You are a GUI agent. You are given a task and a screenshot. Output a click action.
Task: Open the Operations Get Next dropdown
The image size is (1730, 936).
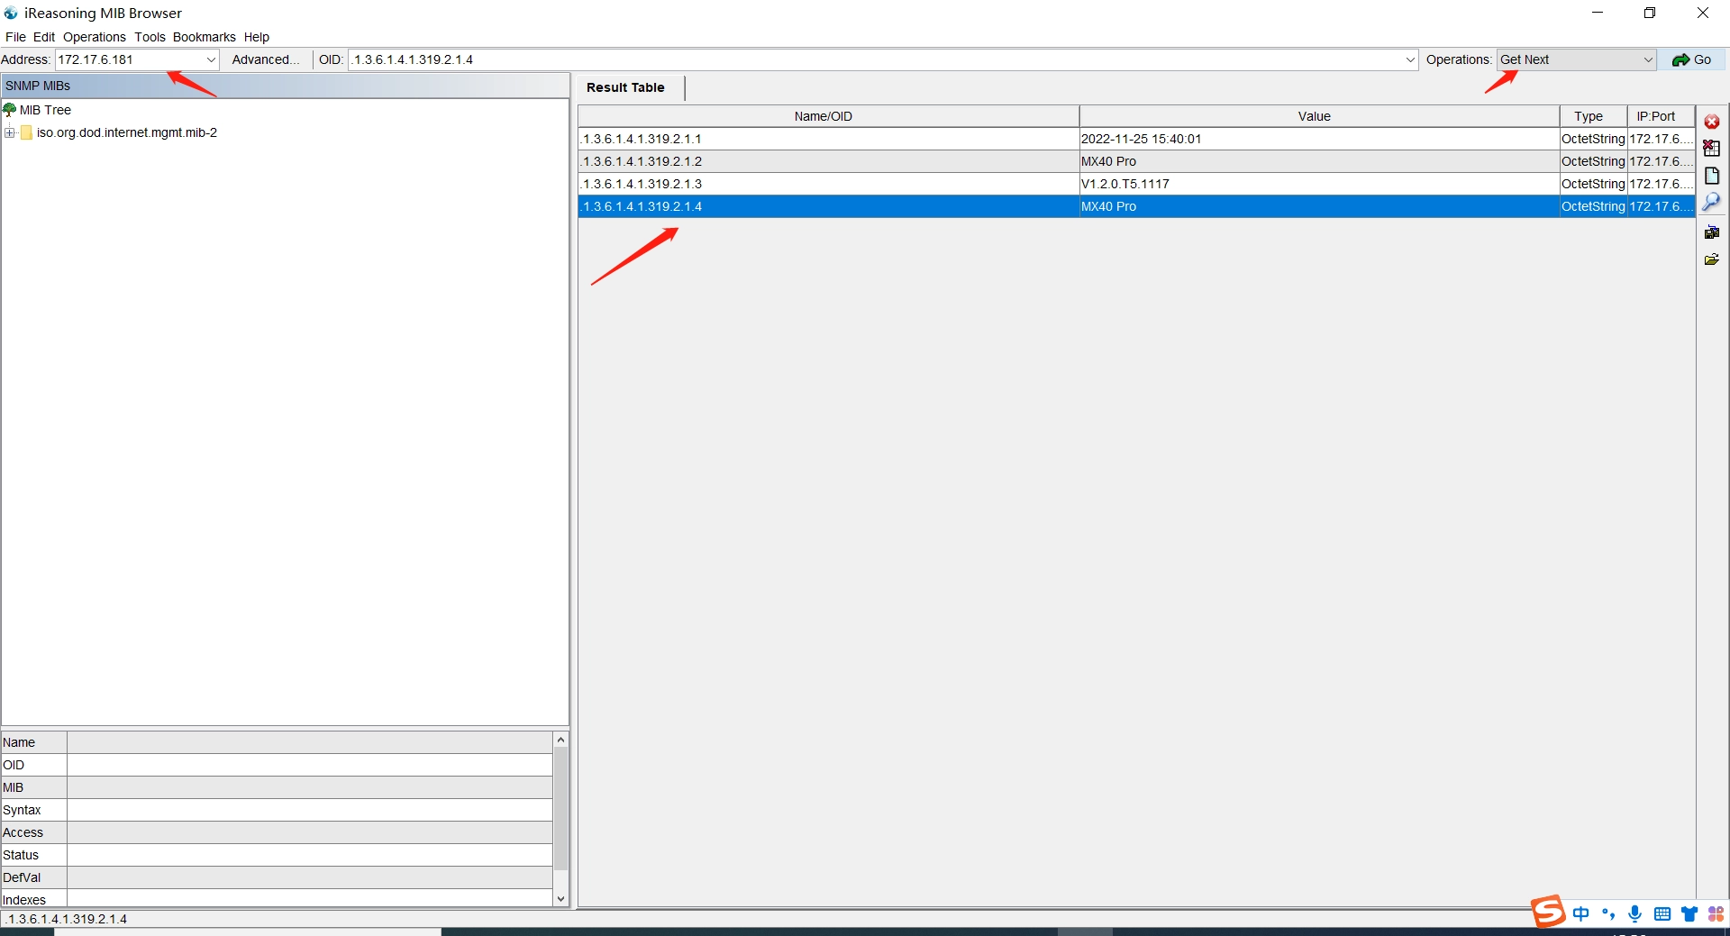tap(1647, 60)
